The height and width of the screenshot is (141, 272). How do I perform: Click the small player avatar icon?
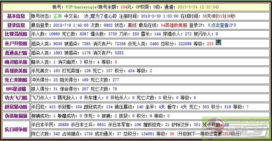[218, 42]
